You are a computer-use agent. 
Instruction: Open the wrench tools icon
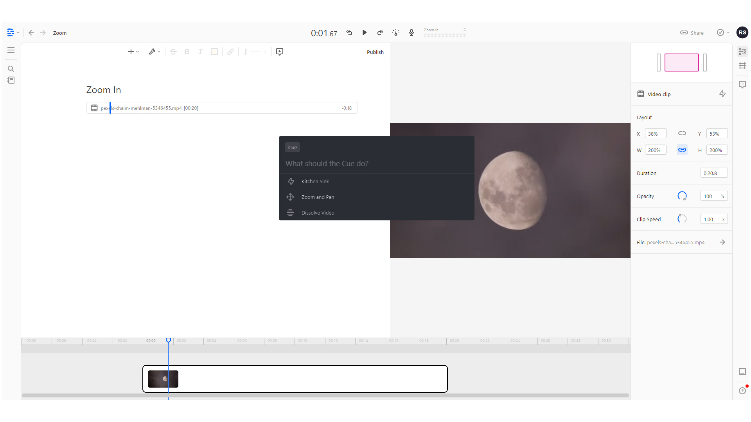click(153, 51)
